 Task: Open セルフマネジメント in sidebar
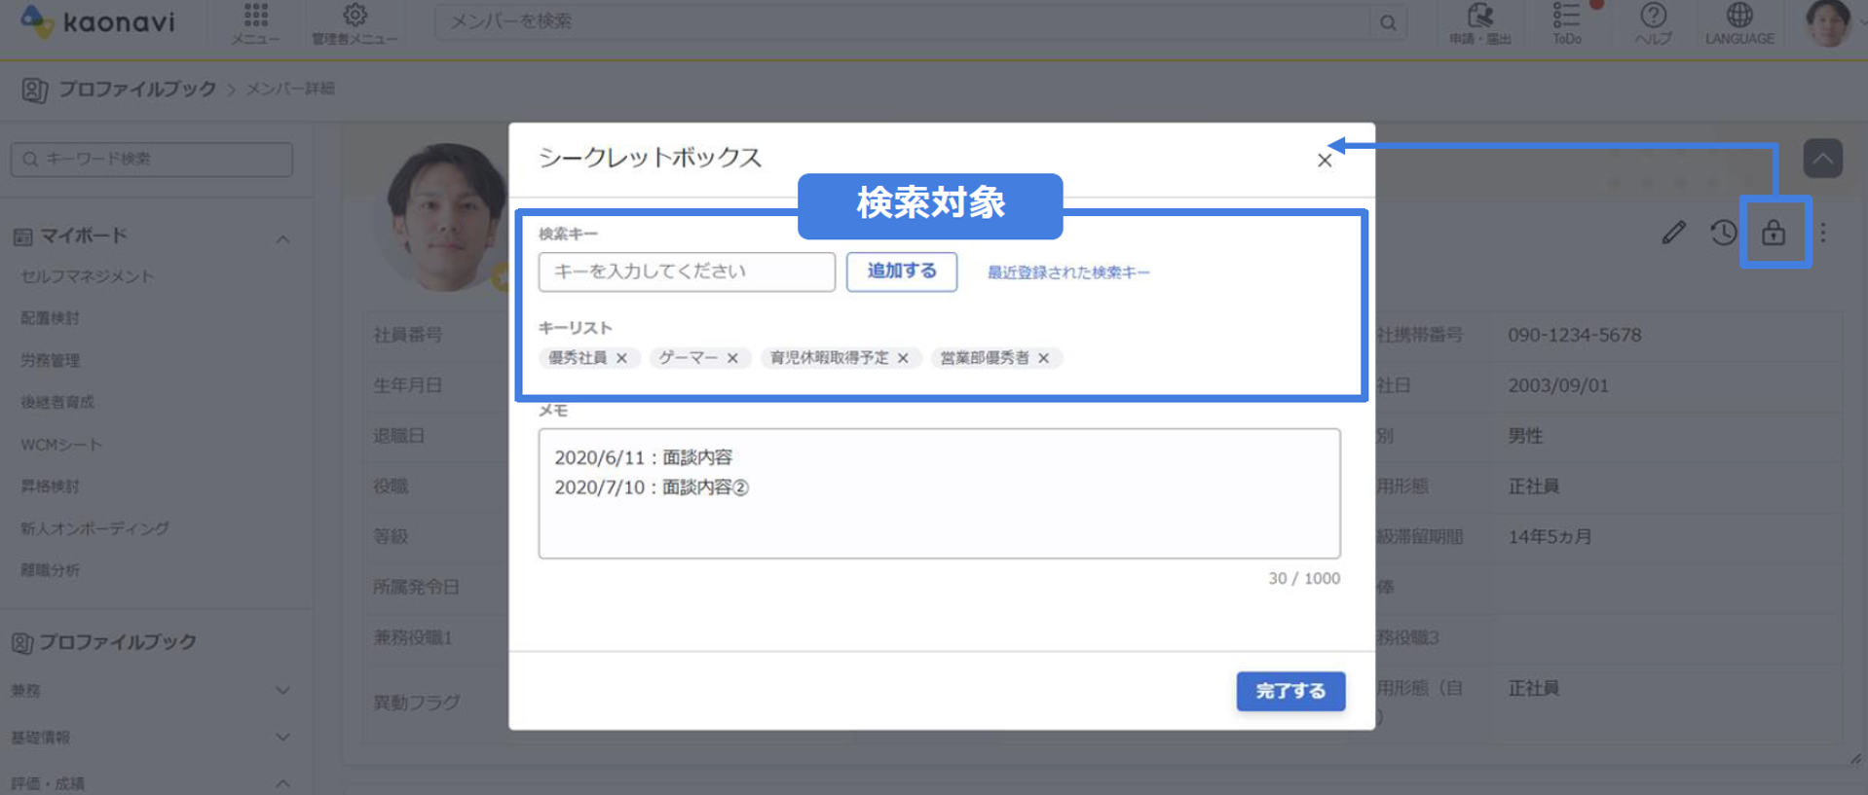87,276
